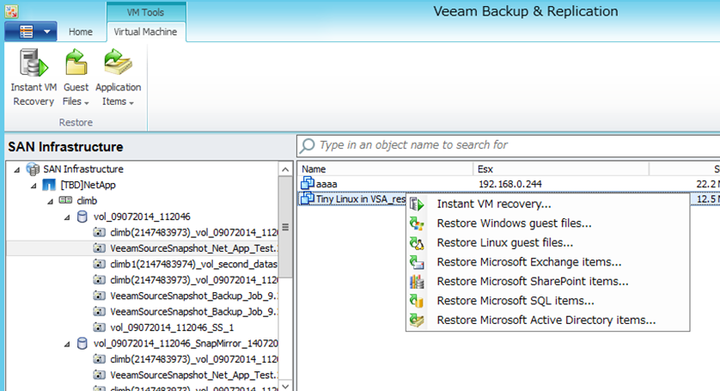The width and height of the screenshot is (720, 391).
Task: Select climb1(2147483974)_vol_second_datas snapshot
Action: (x=193, y=264)
